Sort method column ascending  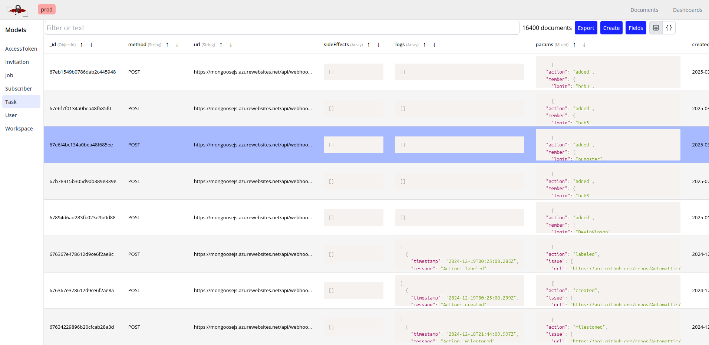click(167, 45)
